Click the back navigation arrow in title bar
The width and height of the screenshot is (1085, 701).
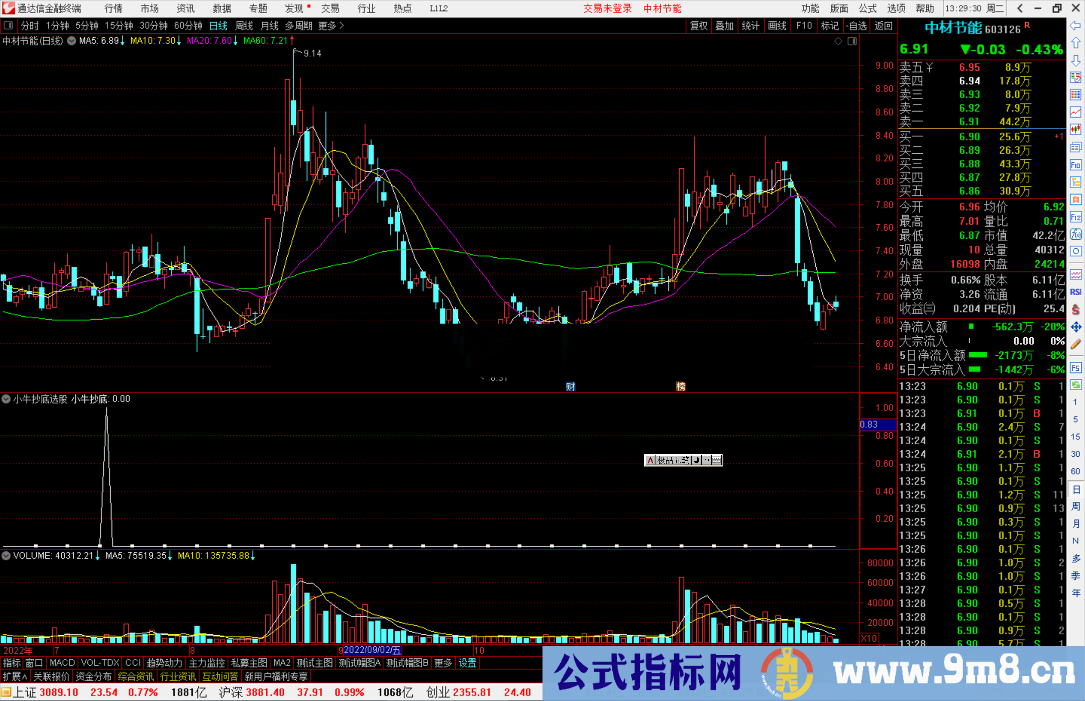tap(1020, 8)
